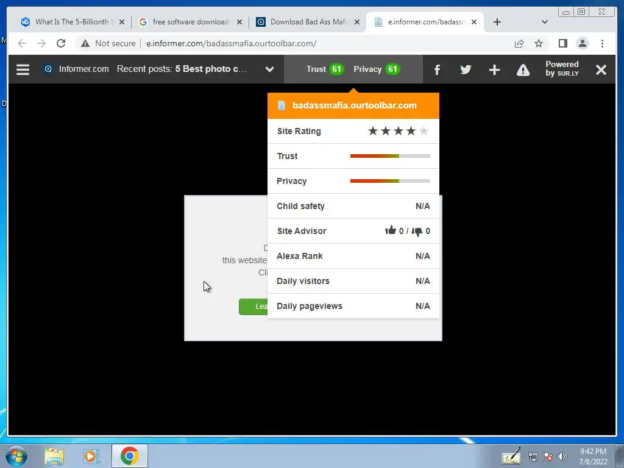Open the Informer hamburger menu
The width and height of the screenshot is (624, 468).
[23, 69]
